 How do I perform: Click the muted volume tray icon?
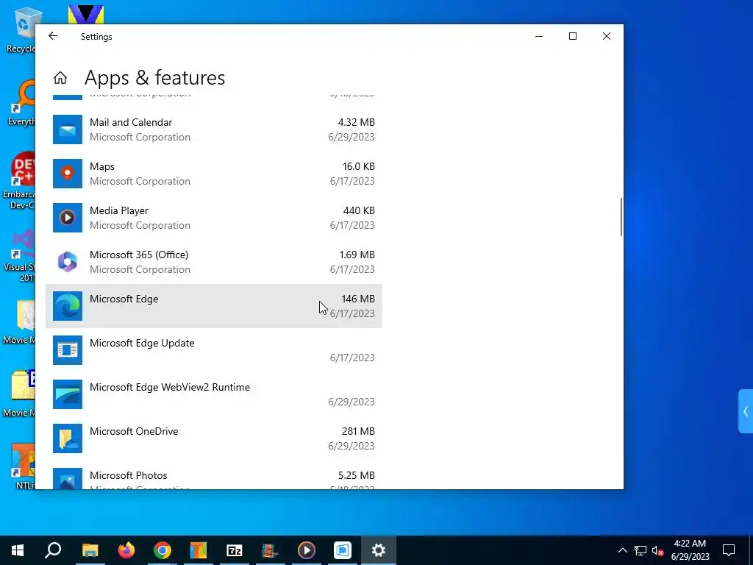click(658, 550)
